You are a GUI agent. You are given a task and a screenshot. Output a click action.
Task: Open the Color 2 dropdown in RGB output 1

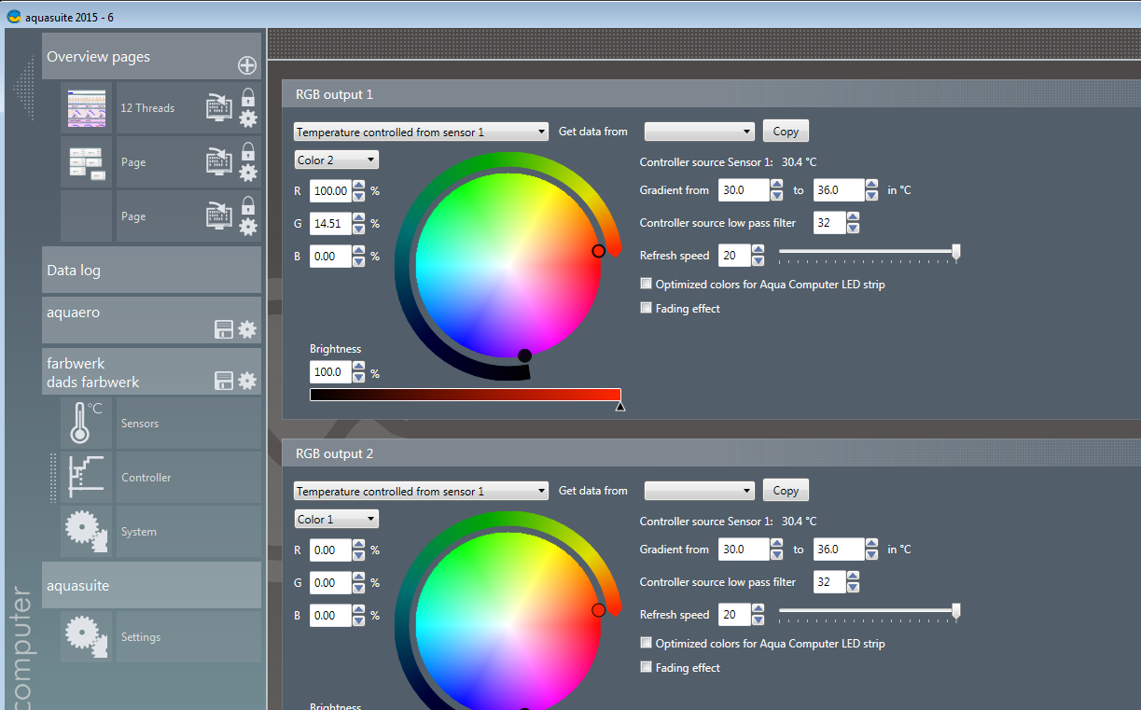point(337,160)
